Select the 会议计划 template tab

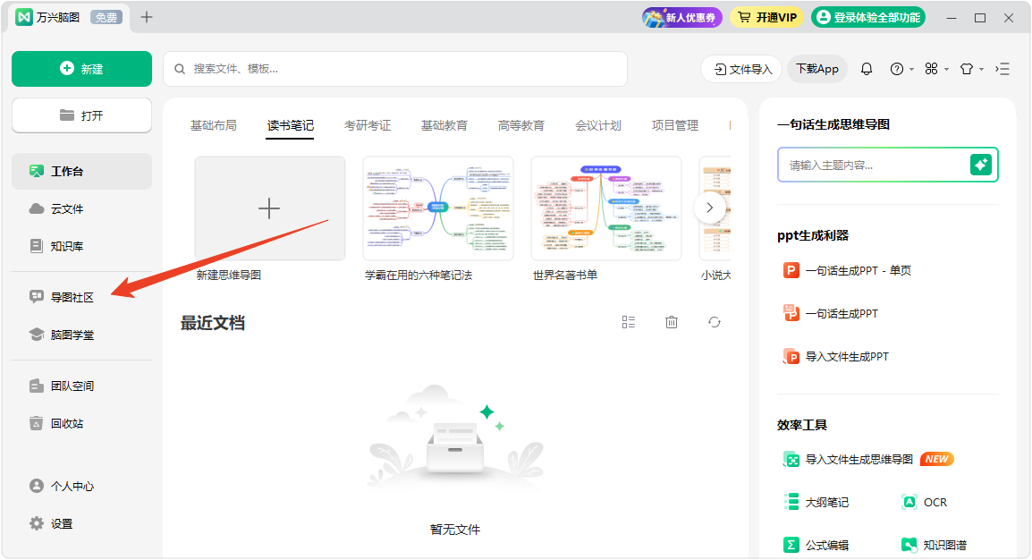(598, 125)
